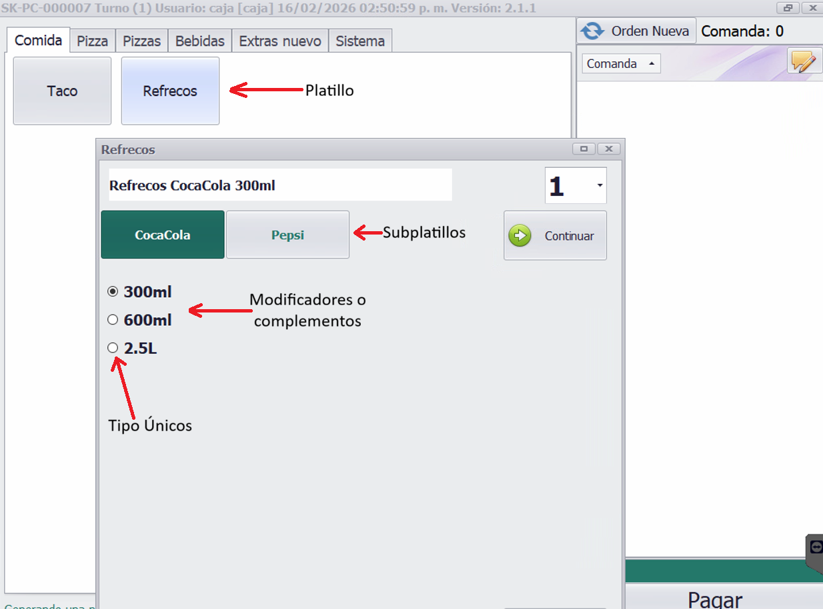
Task: Select the 300ml size option
Action: [113, 292]
